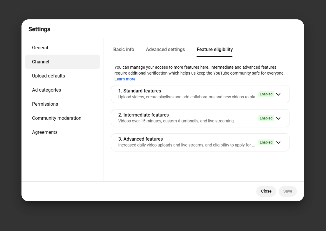Open the General settings section

[x=62, y=48]
